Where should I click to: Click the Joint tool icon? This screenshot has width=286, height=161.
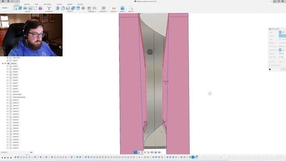pyautogui.click(x=94, y=8)
